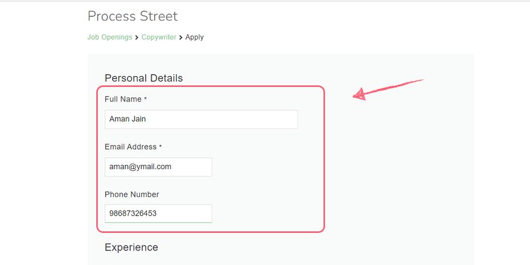
Task: Click the chevron after Job Openings
Action: [137, 37]
